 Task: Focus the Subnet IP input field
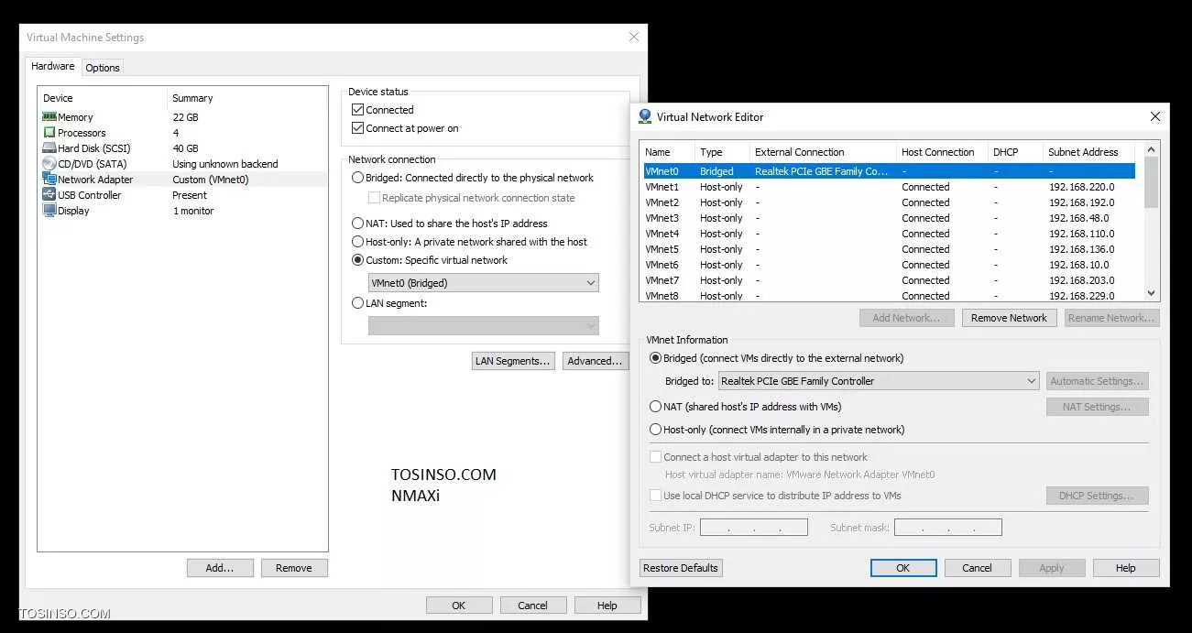pyautogui.click(x=754, y=528)
